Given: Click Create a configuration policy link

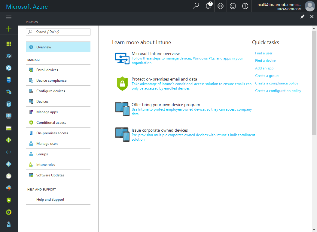Looking at the screenshot, I should coord(278,91).
